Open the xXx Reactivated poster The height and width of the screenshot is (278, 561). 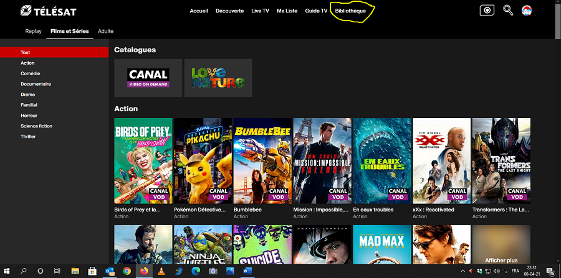[442, 161]
